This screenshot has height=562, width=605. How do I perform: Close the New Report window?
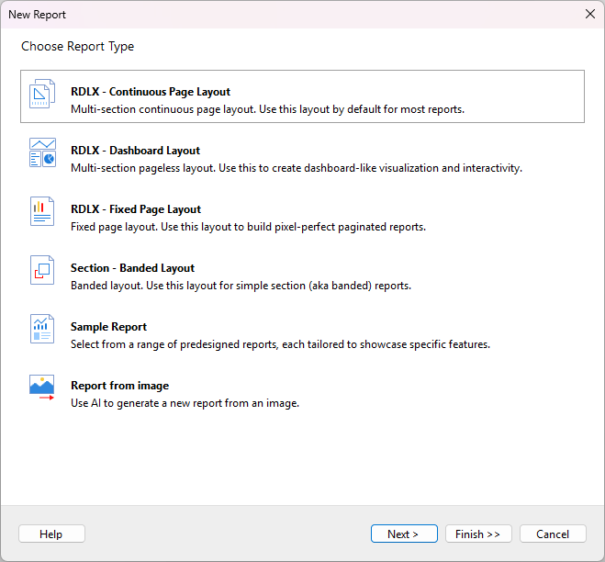590,15
